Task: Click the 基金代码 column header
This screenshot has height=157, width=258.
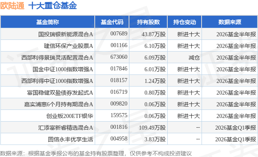Action: [x=112, y=22]
